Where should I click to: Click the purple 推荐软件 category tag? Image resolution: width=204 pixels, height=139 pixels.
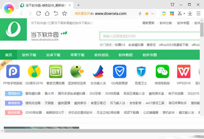[14, 103]
